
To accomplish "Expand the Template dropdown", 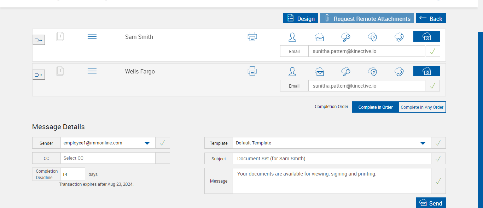I will (x=423, y=143).
